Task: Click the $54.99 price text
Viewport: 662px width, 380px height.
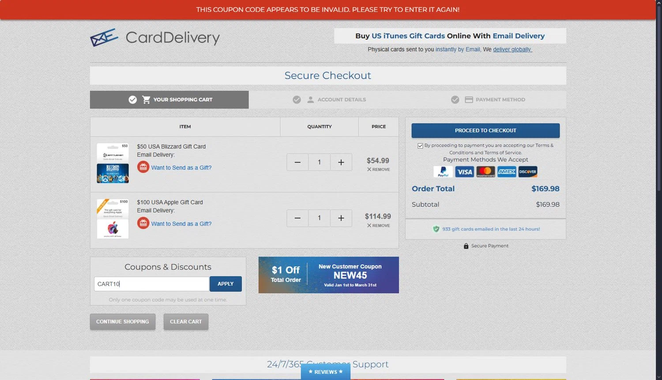Action: pyautogui.click(x=378, y=161)
